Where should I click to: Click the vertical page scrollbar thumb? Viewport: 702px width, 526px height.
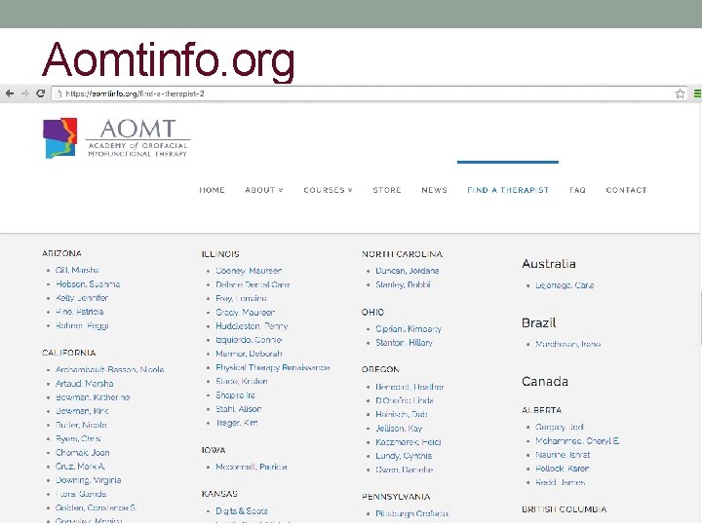point(700,318)
